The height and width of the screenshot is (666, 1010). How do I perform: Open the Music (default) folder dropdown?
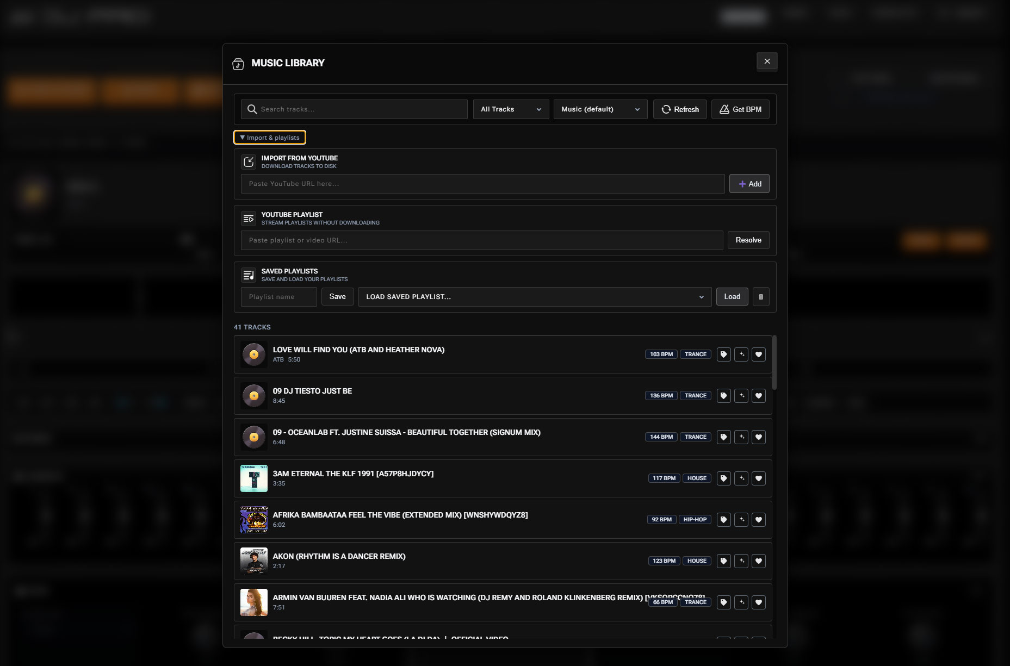click(x=600, y=109)
